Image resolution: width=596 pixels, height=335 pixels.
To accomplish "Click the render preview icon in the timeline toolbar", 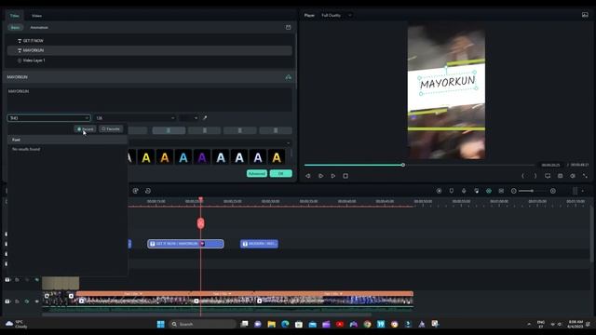I will pyautogui.click(x=439, y=191).
